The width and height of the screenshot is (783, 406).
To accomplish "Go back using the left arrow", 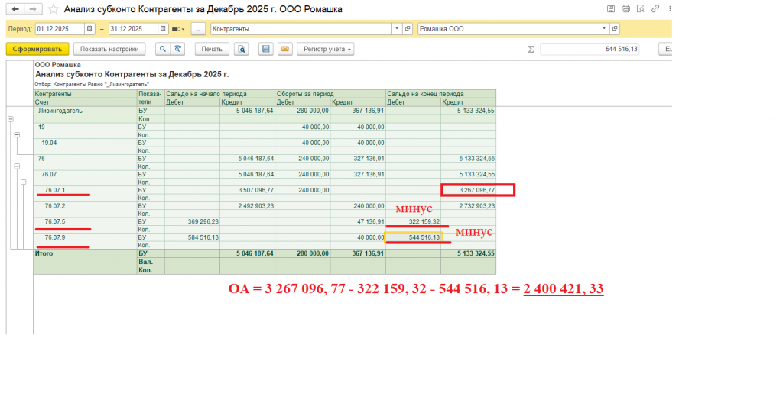I will coord(15,9).
